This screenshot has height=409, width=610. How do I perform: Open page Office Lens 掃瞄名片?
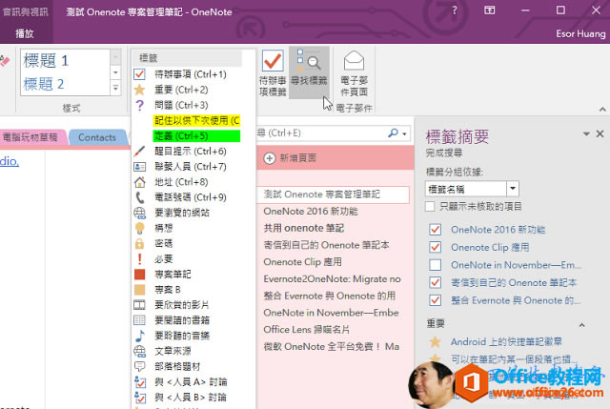coord(307,330)
